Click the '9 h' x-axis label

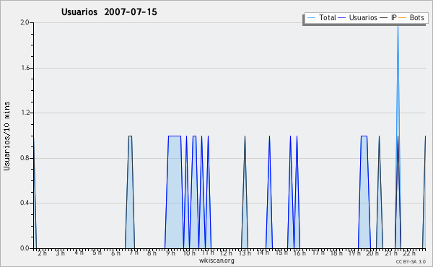[170, 253]
